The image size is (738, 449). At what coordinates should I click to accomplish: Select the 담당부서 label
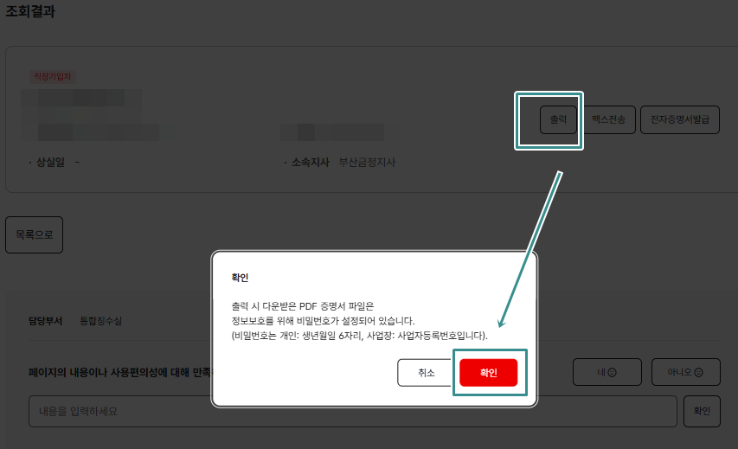pyautogui.click(x=45, y=321)
